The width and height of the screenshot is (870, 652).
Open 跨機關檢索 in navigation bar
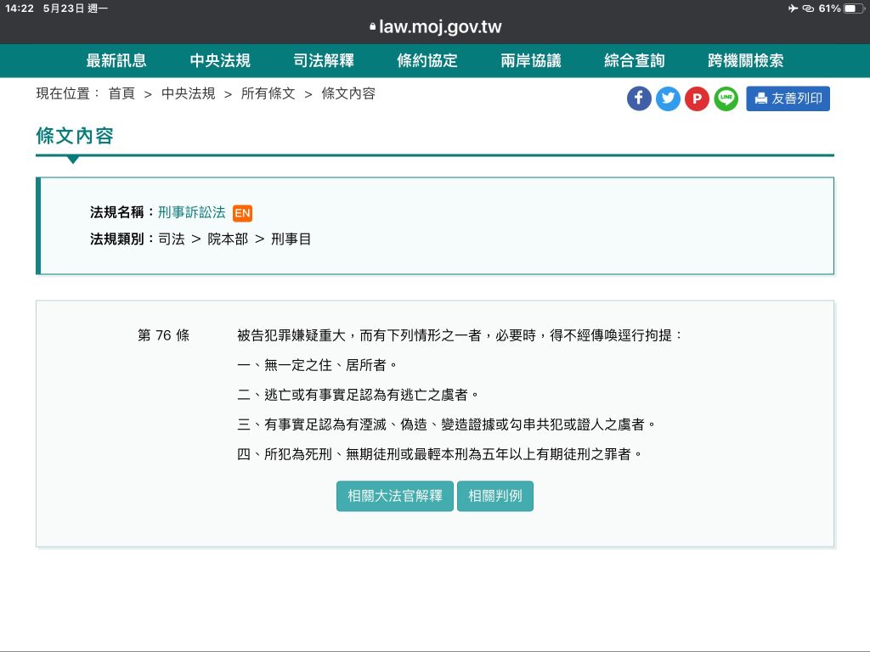click(745, 60)
